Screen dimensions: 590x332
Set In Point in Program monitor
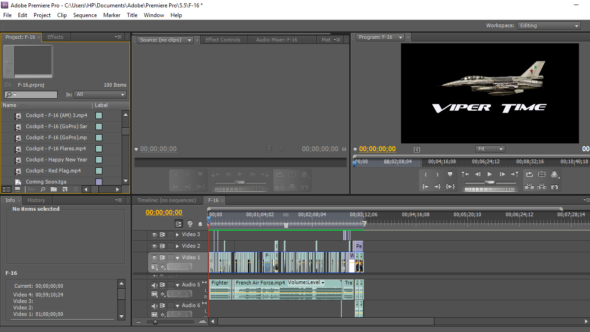[x=425, y=174]
